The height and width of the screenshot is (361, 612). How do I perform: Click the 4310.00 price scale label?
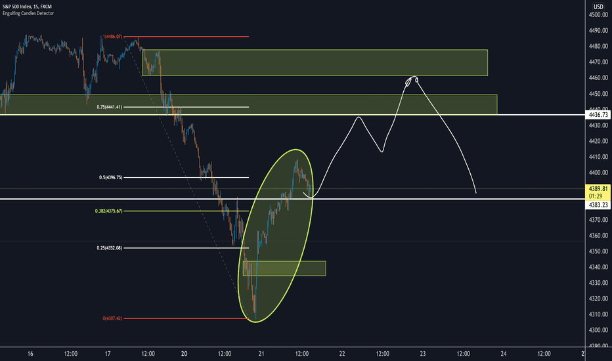[598, 314]
